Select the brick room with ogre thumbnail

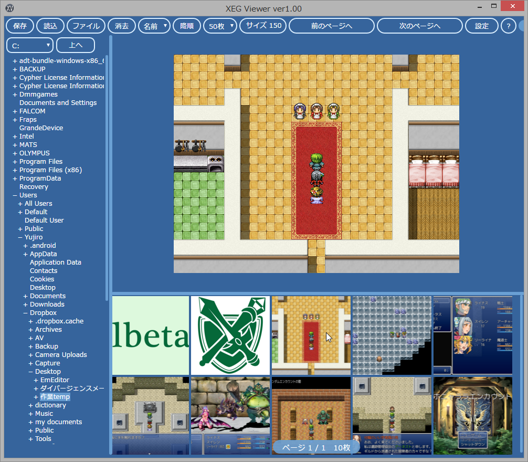point(311,416)
